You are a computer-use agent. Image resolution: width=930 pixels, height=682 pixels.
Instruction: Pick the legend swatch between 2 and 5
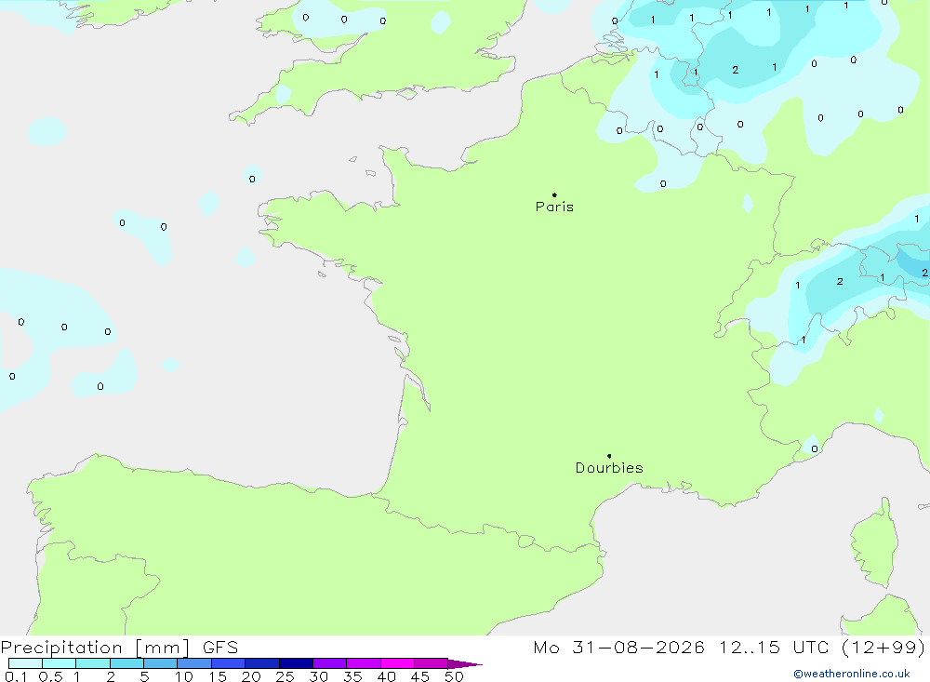click(126, 663)
